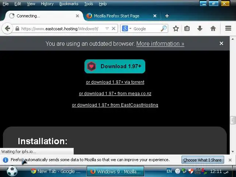This screenshot has height=177, width=236.
Task: Open the History menu
Action: pos(47,4)
